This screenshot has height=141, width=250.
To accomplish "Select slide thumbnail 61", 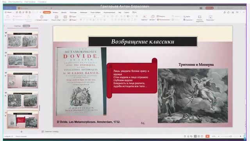I will [x=23, y=60].
